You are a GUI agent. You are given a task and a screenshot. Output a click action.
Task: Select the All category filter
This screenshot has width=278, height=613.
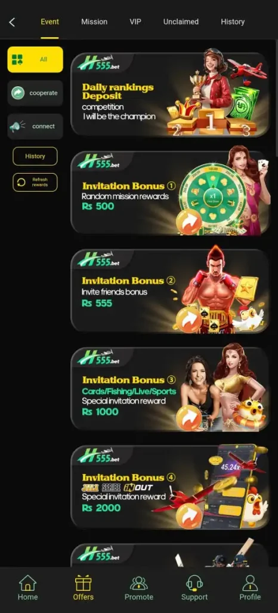click(35, 59)
